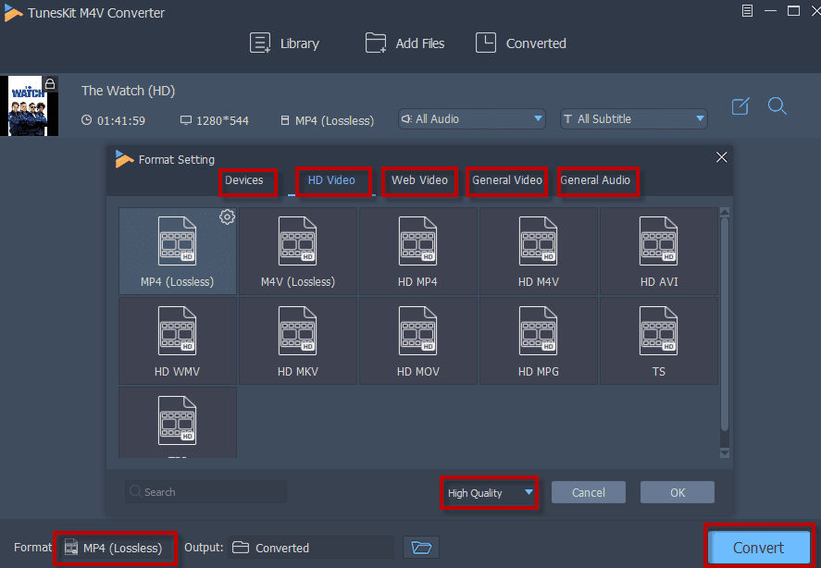This screenshot has height=568, width=821.
Task: Open the output folder icon button
Action: click(421, 548)
